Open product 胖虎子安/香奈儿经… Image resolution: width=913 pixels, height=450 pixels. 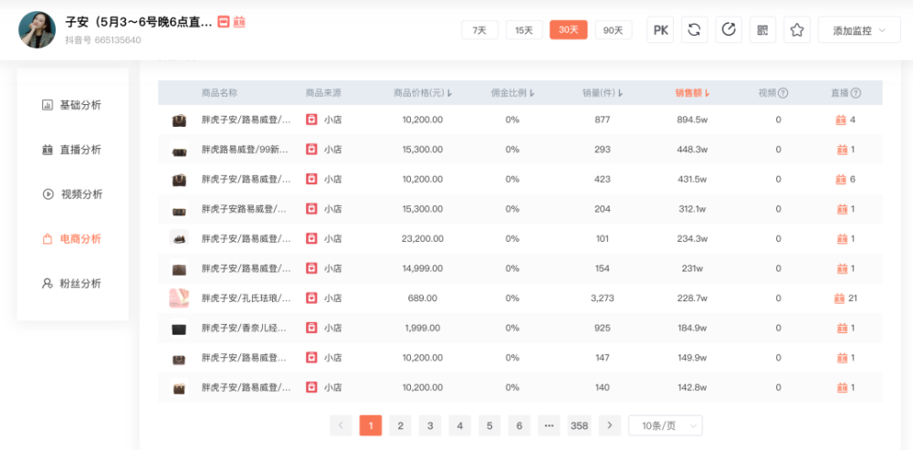[244, 329]
